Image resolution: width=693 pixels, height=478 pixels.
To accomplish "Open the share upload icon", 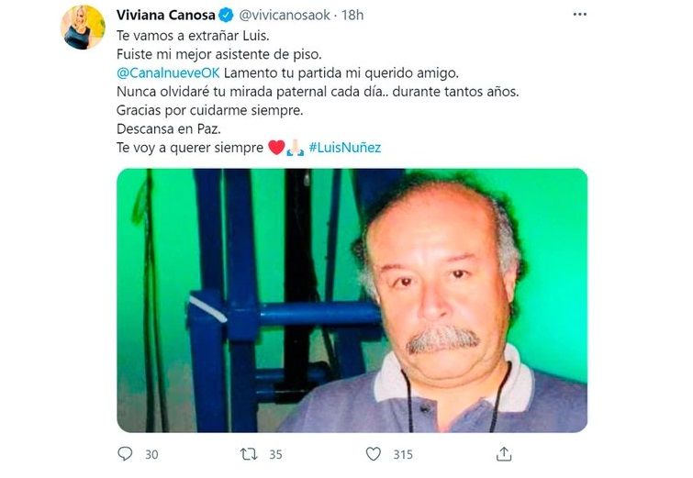I will click(504, 454).
